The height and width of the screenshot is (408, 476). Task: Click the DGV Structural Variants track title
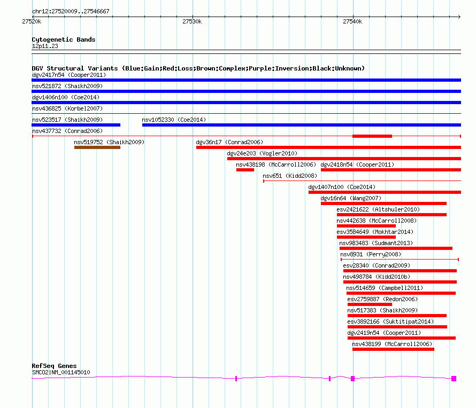tap(198, 68)
